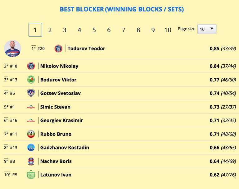Jump to page 10 of results
Screen dimensions: 239x189
[x=168, y=30]
